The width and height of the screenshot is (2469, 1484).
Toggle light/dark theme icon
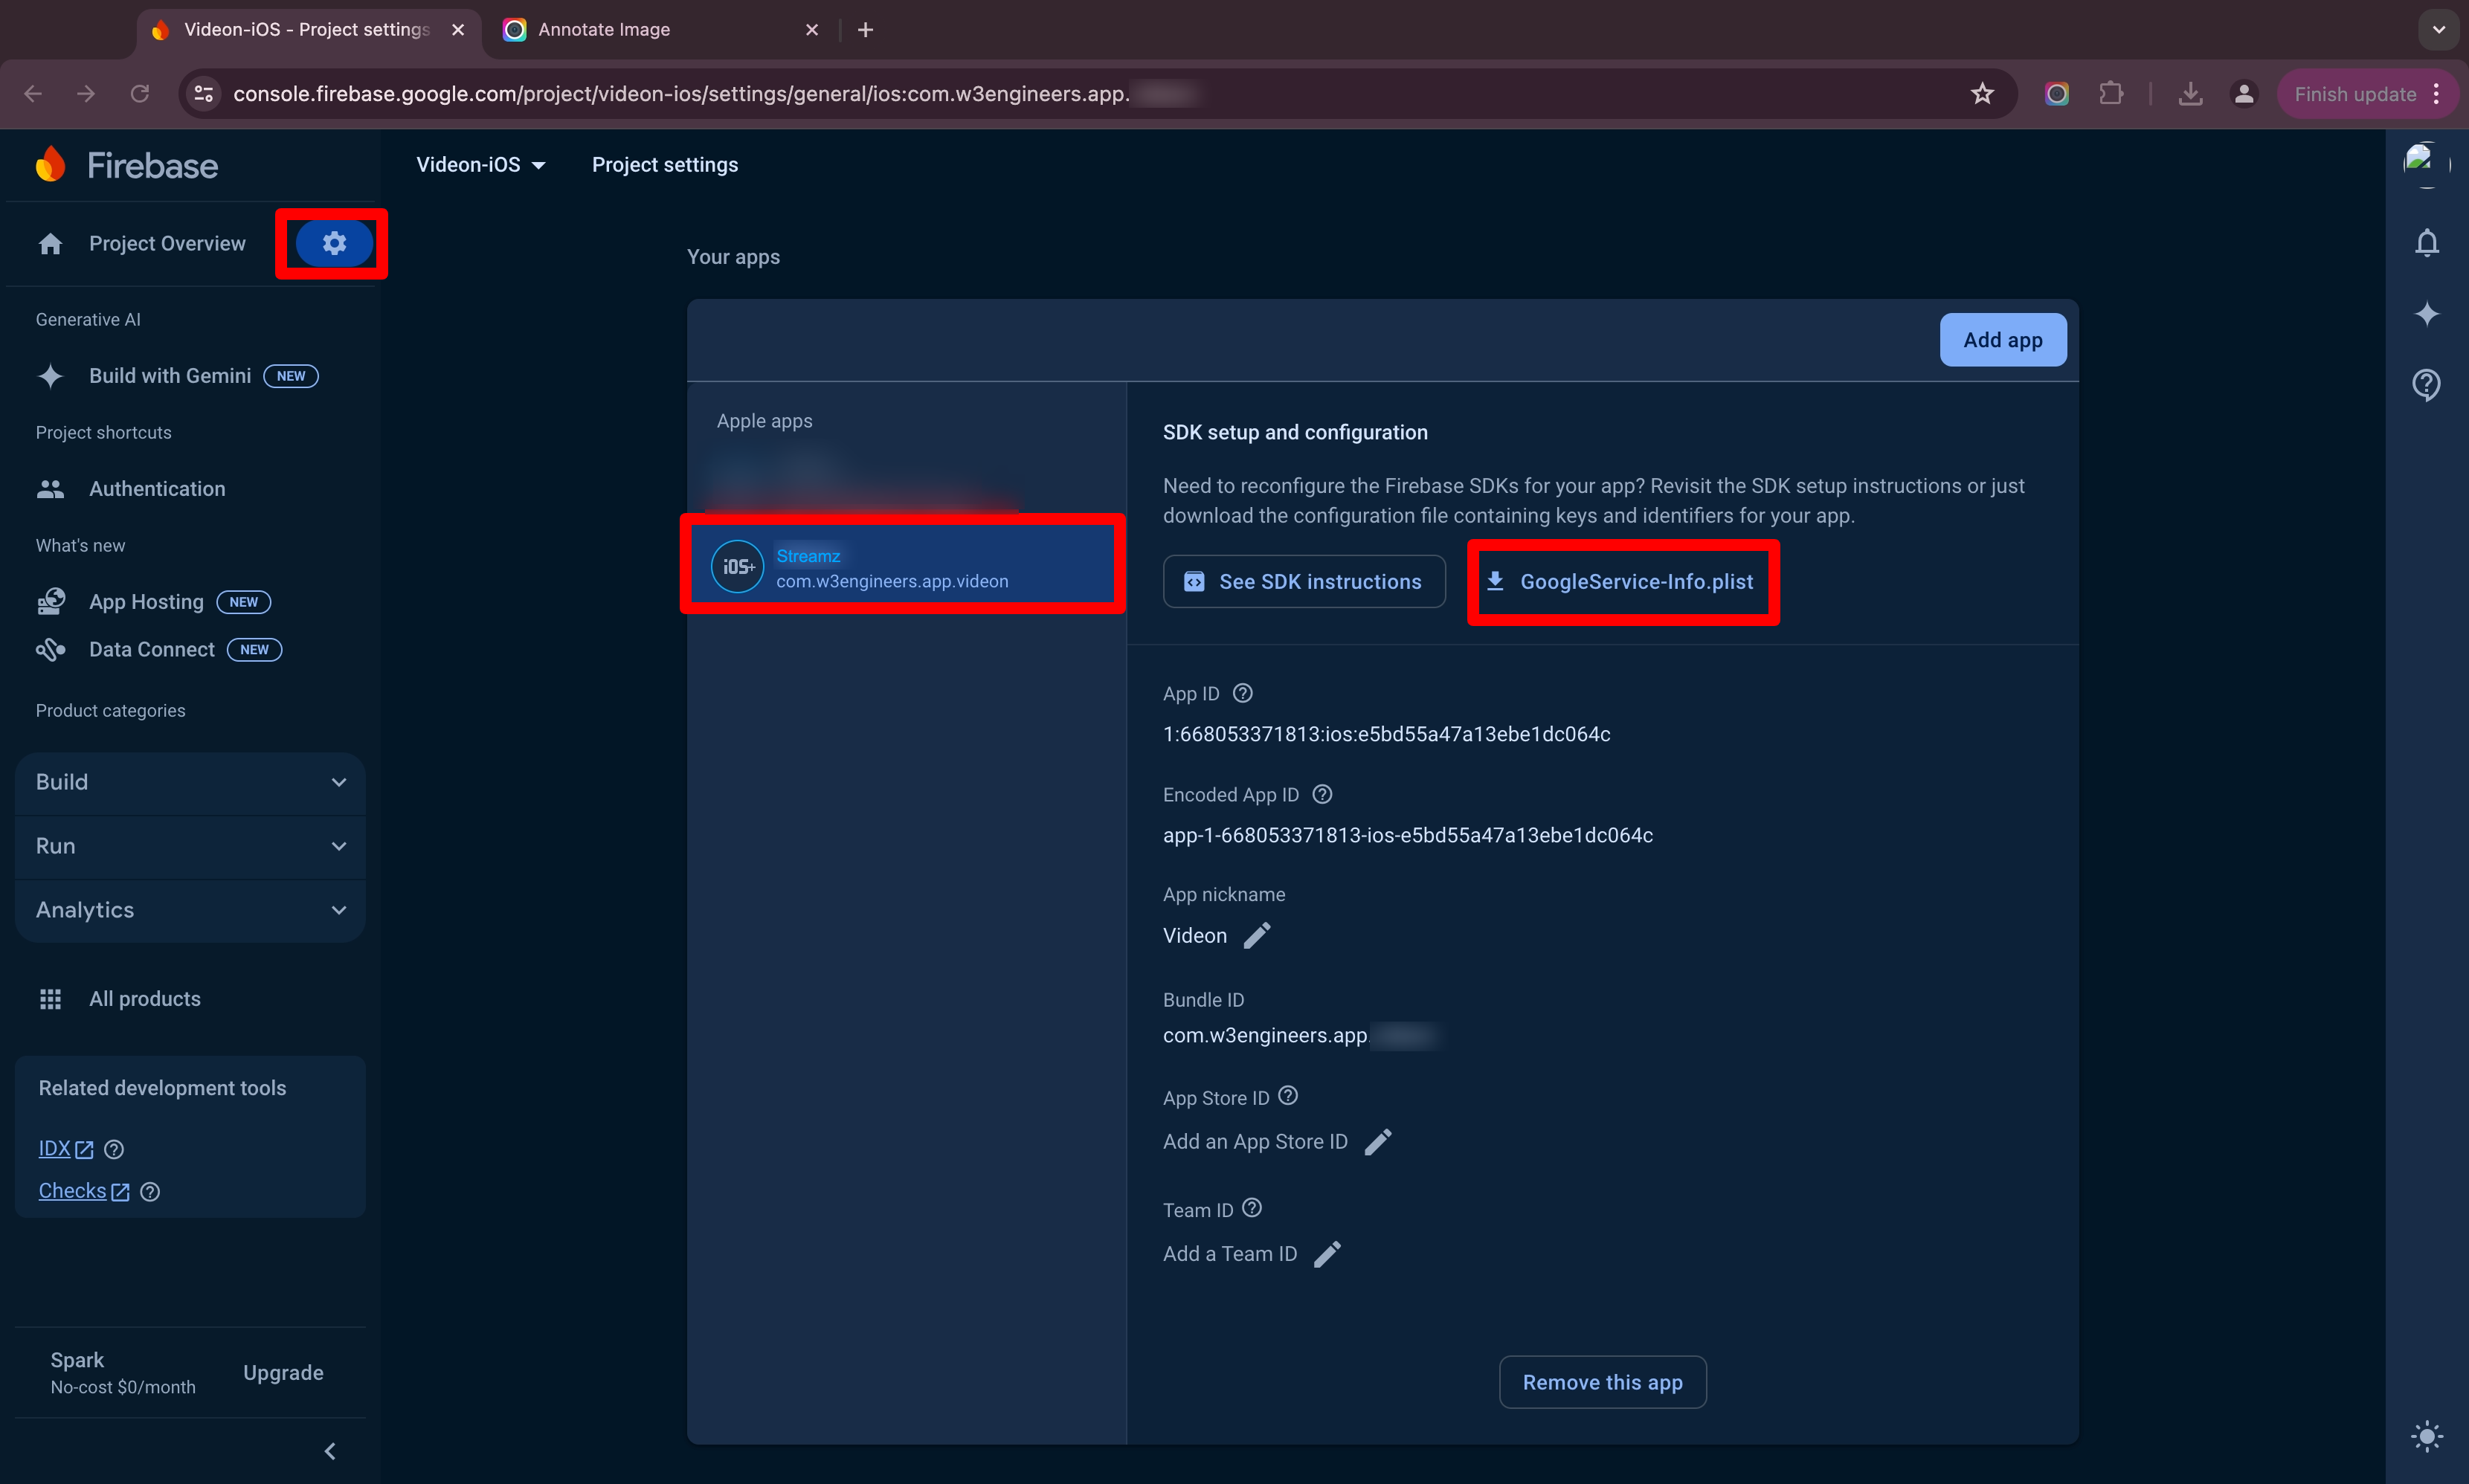point(2427,1437)
